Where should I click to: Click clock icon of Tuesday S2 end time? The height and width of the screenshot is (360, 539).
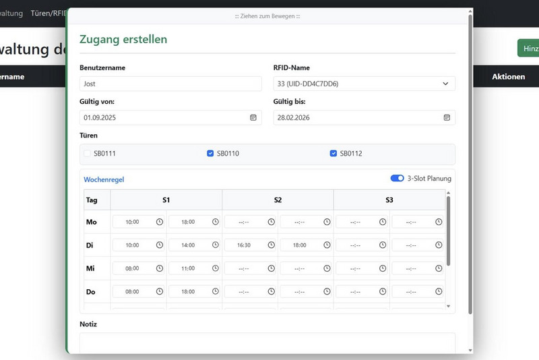[x=326, y=245]
